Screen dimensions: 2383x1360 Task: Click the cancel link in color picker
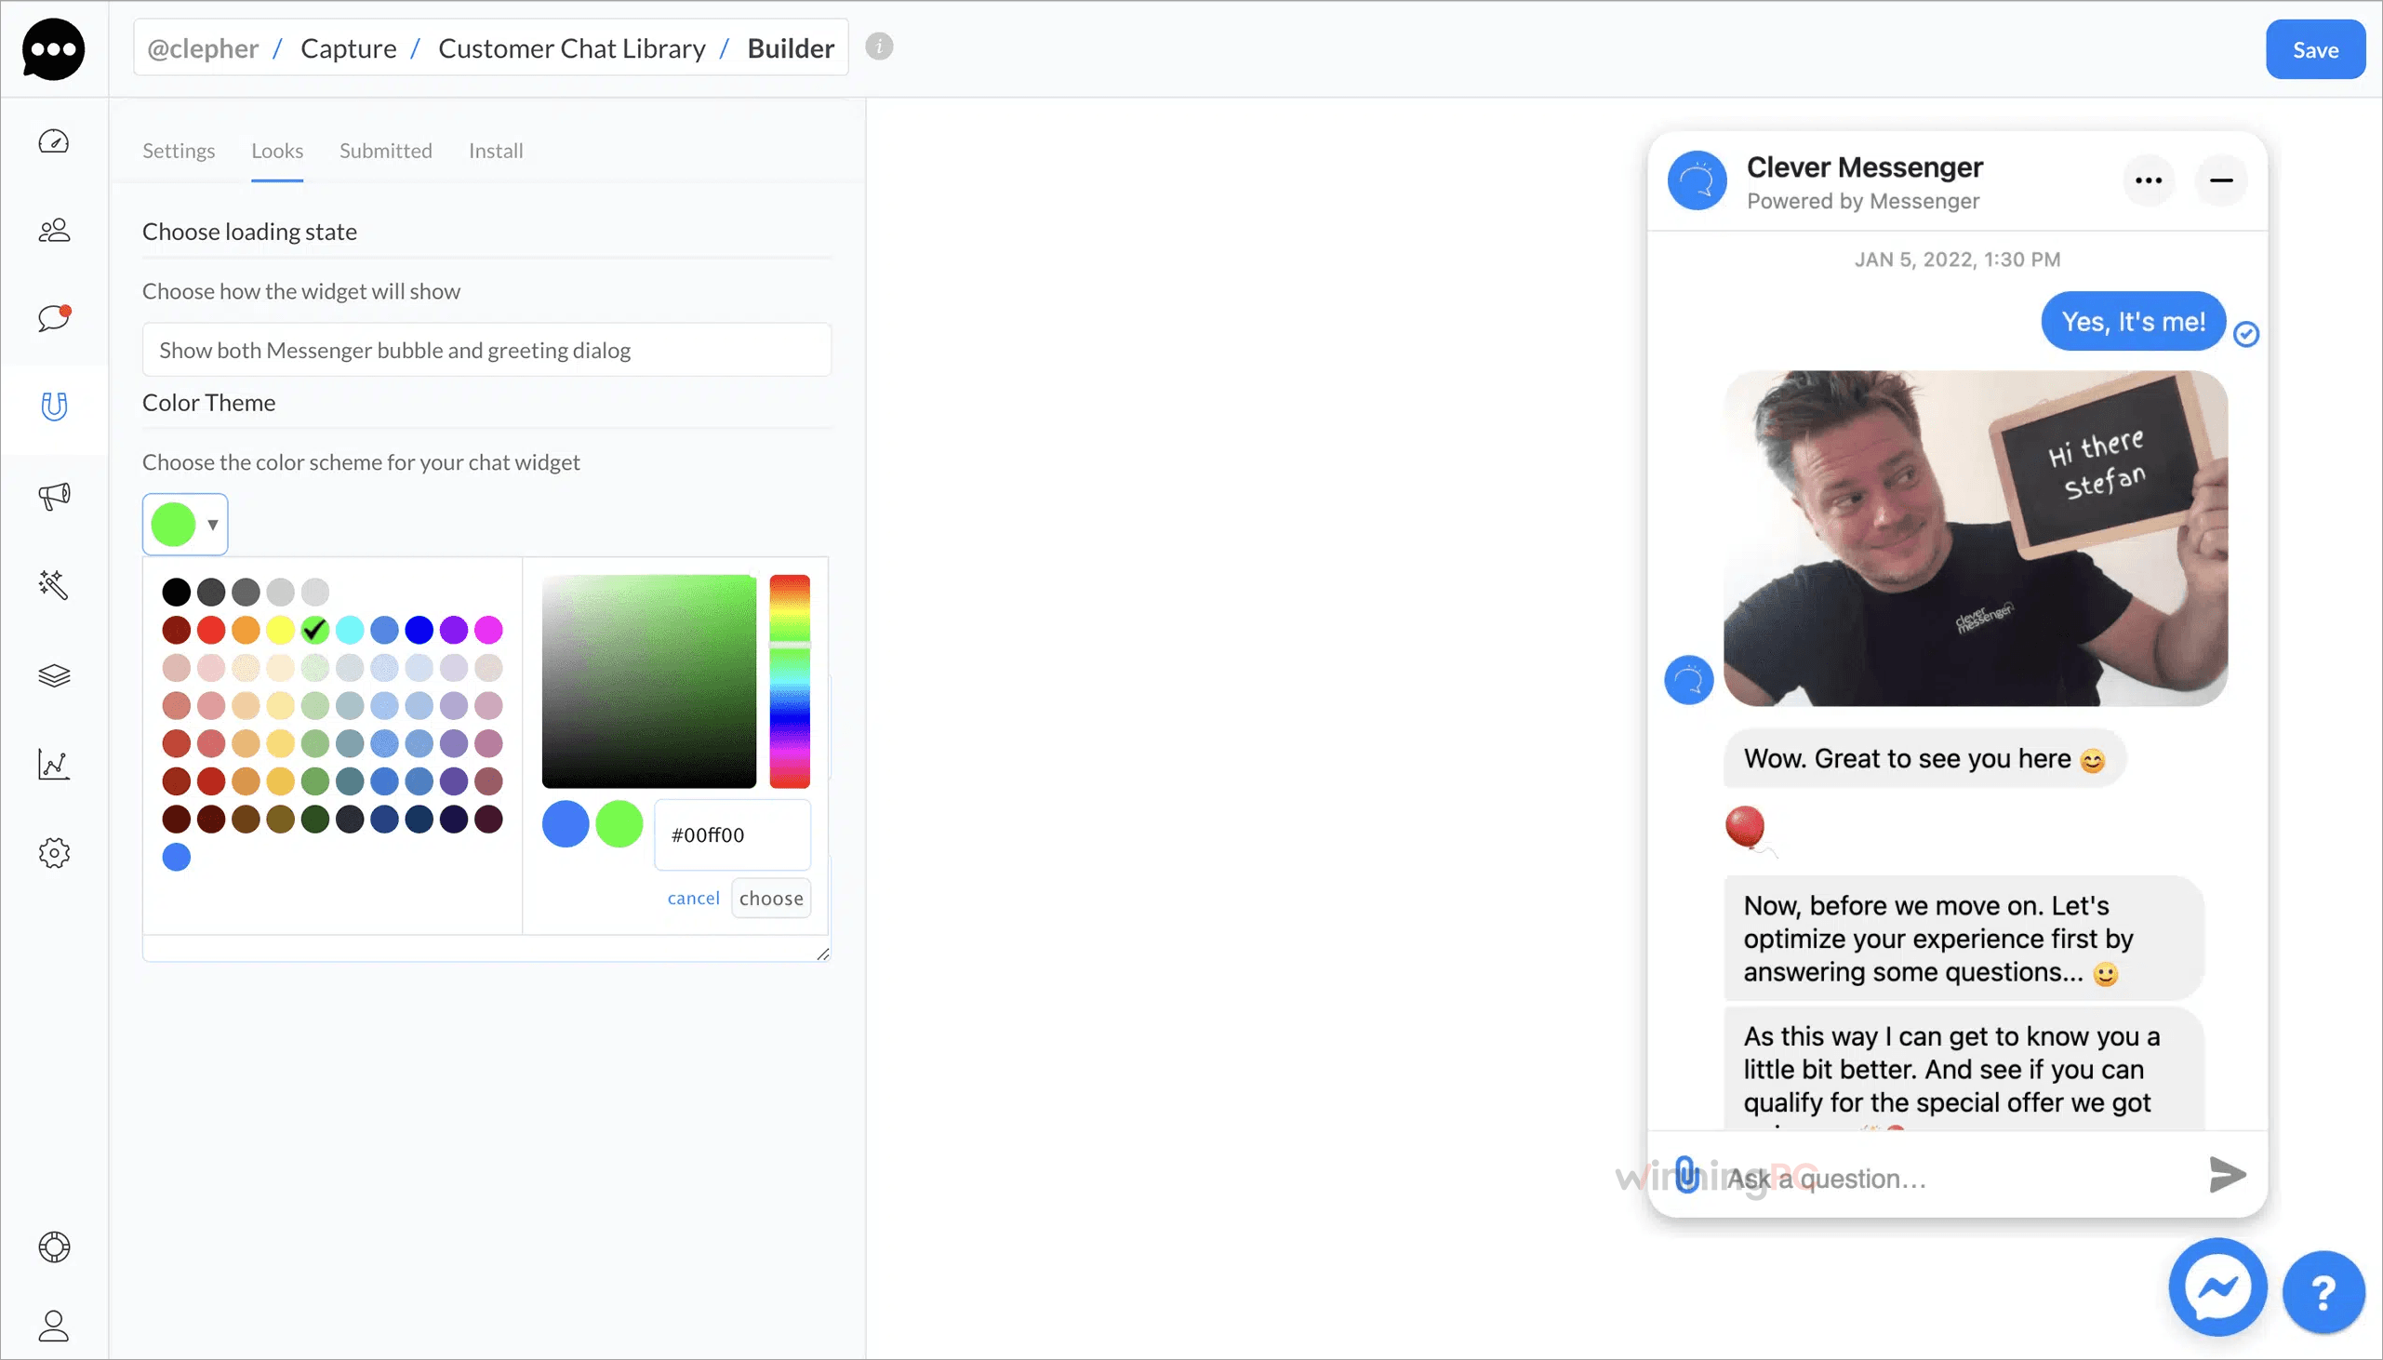coord(694,898)
